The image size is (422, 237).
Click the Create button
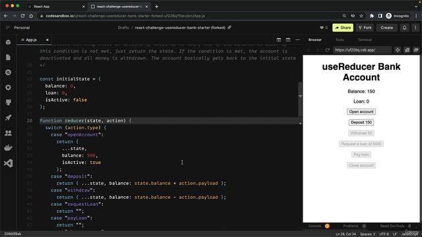coord(387,28)
